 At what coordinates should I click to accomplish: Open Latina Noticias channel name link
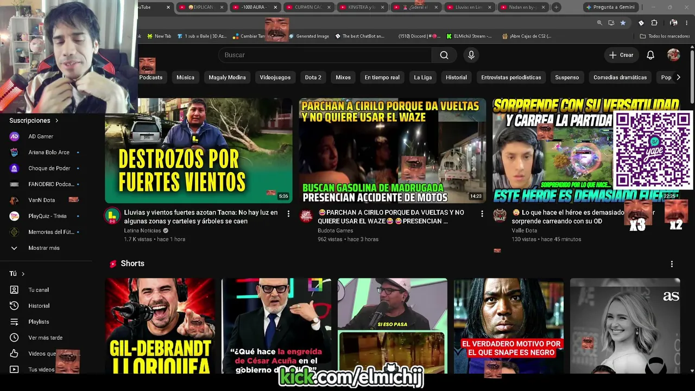click(142, 230)
